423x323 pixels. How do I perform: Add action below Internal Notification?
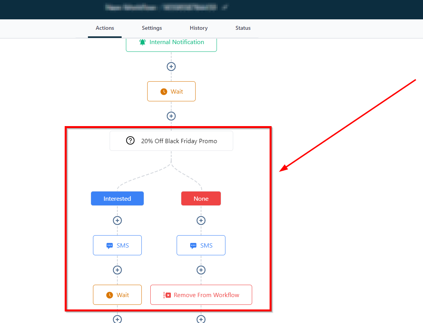coord(171,67)
